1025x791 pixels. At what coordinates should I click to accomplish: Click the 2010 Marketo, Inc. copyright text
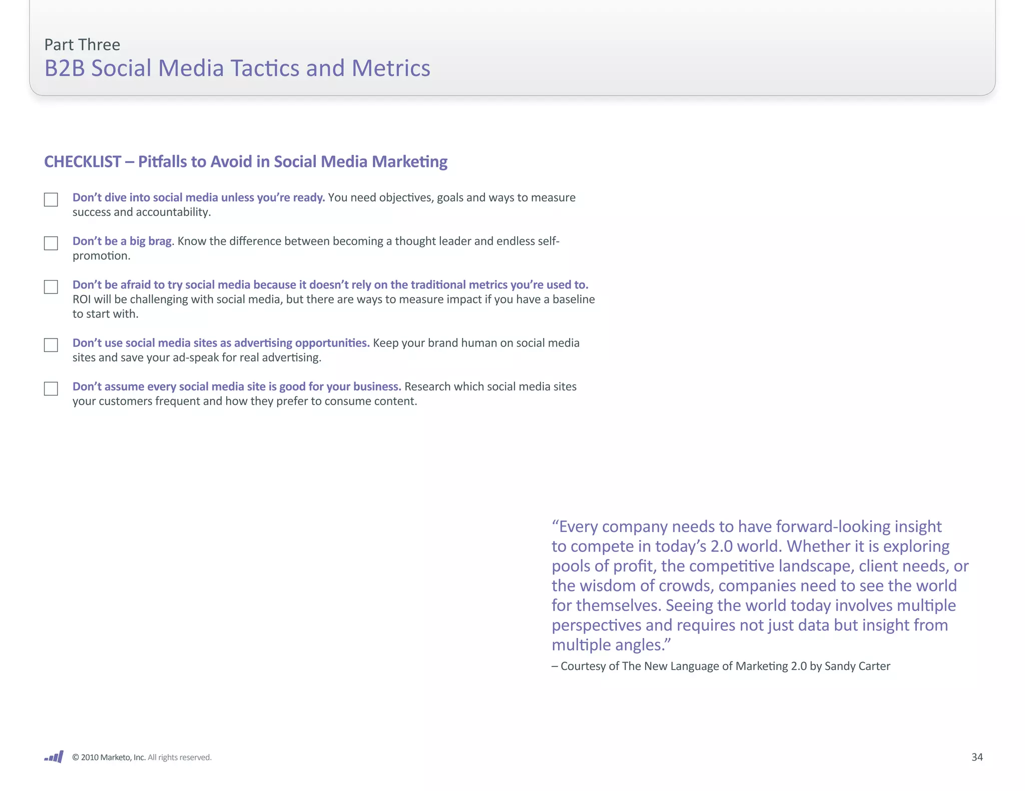coord(109,757)
